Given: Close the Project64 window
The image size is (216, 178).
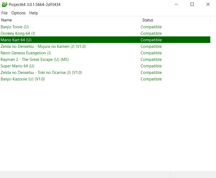Looking at the screenshot, I should (208, 4).
